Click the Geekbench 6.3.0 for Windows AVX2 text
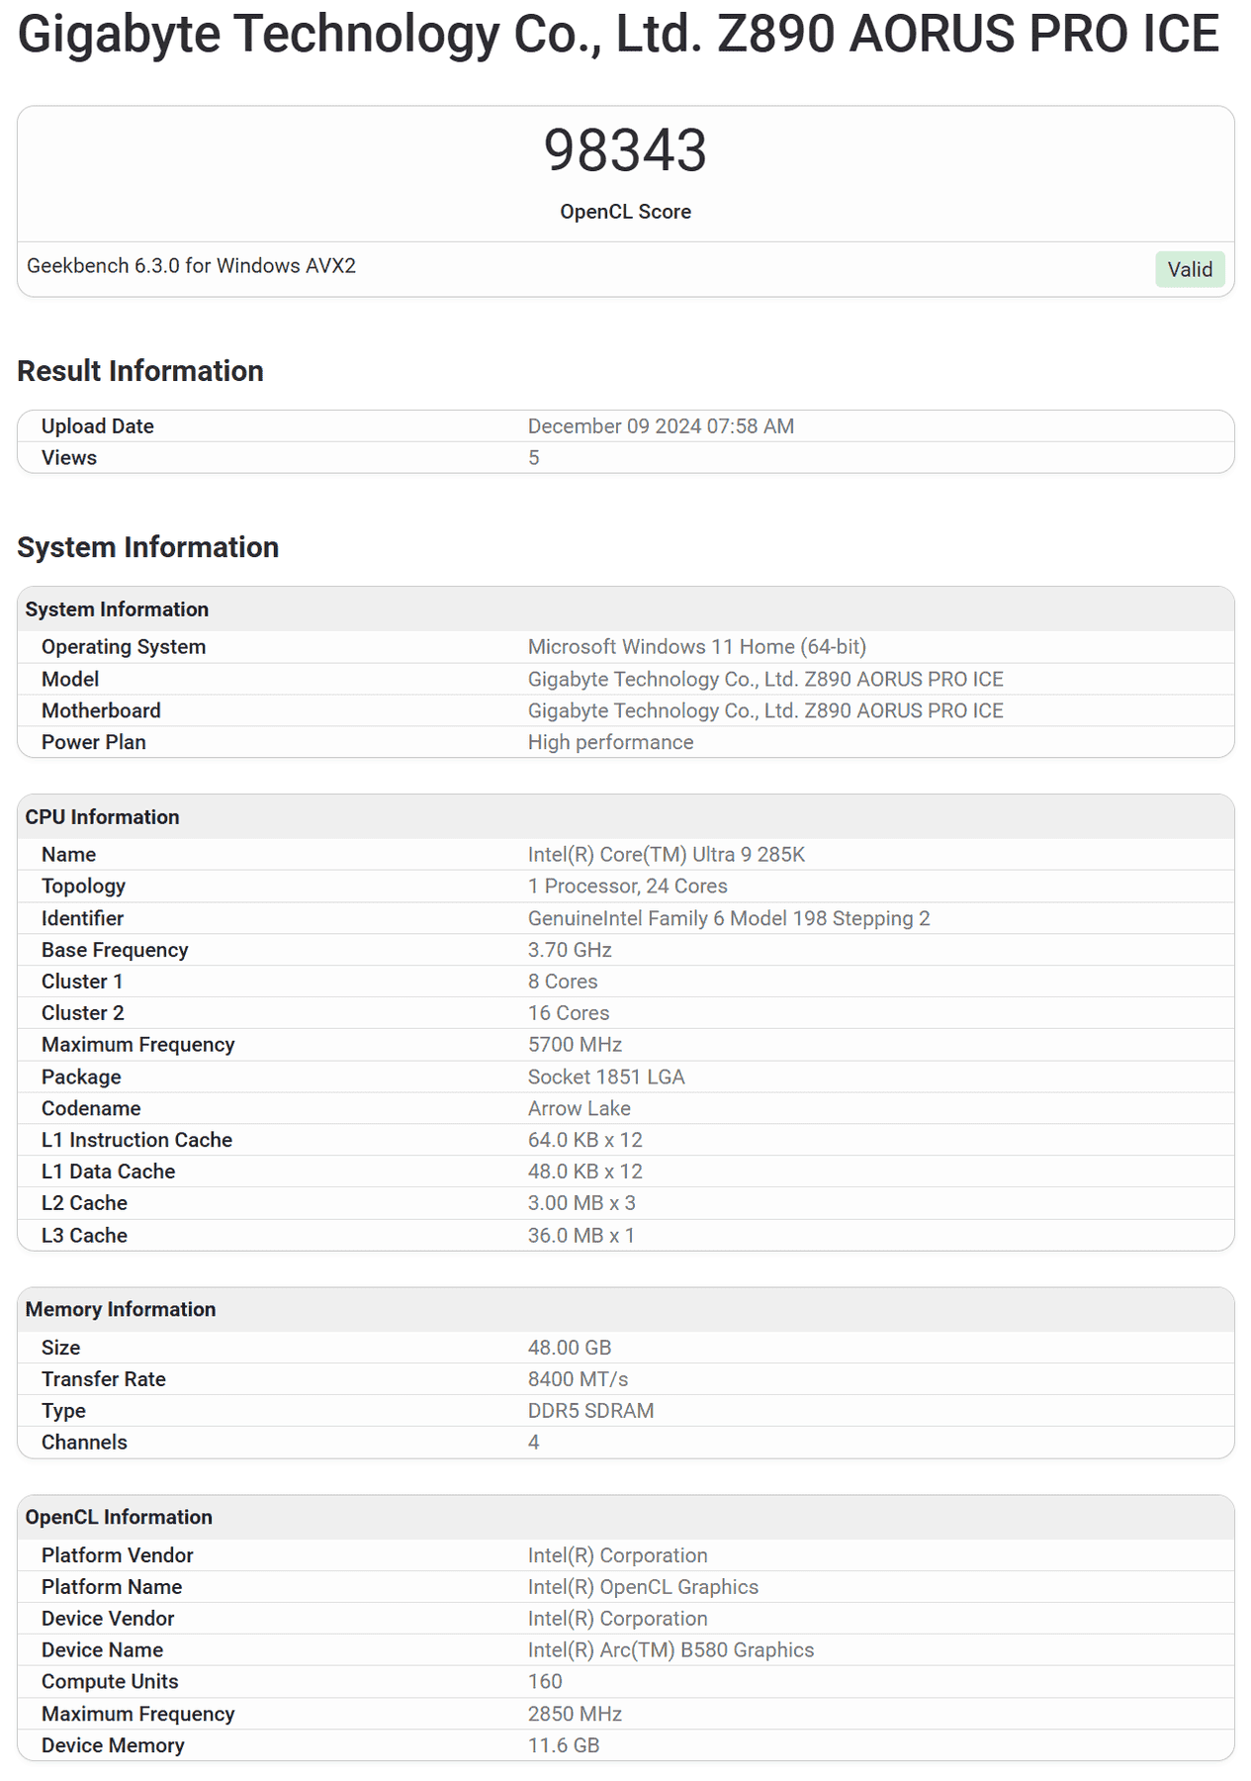This screenshot has height=1781, width=1251. coord(191,266)
